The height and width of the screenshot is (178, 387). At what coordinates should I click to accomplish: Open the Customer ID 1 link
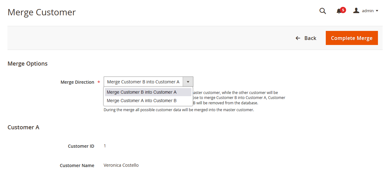click(105, 146)
